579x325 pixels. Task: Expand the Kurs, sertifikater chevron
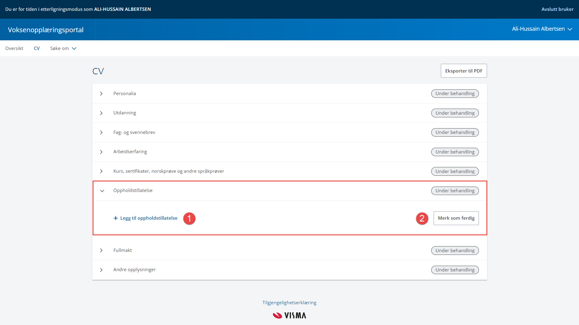click(x=101, y=171)
